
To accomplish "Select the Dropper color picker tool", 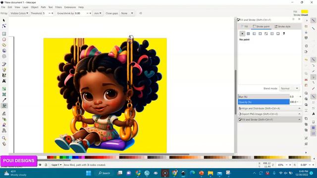I will coord(4,100).
